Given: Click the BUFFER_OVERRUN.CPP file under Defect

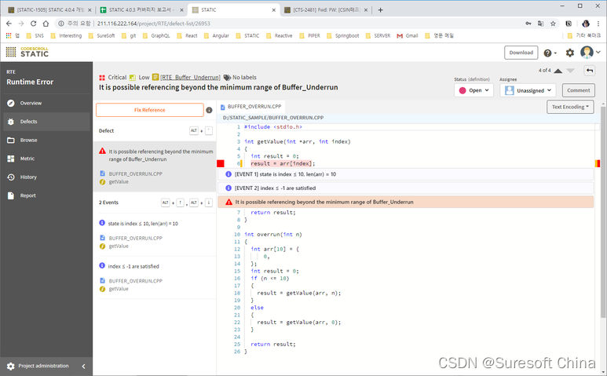Looking at the screenshot, I should (x=136, y=174).
